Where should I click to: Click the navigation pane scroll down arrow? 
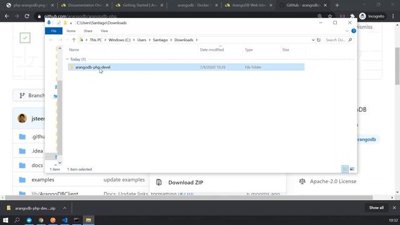[x=60, y=162]
